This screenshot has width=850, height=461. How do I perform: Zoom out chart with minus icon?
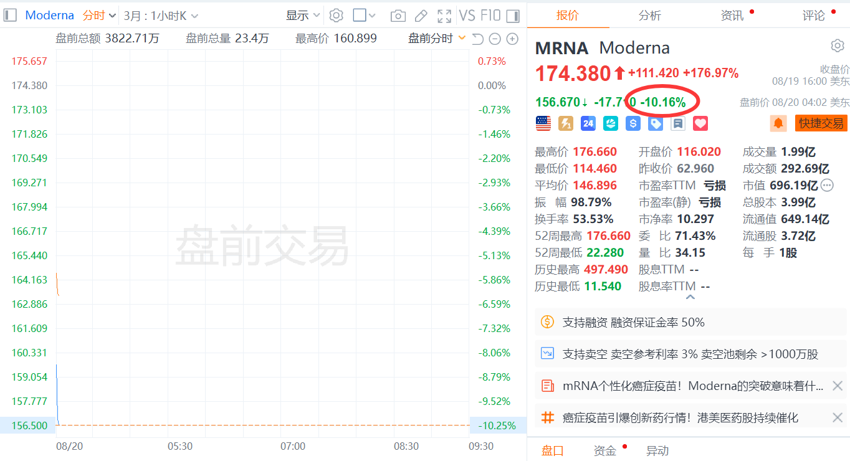[x=495, y=39]
